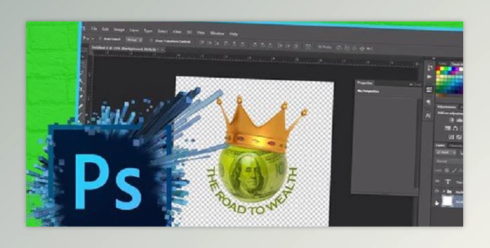
Task: Click the Align horizontal centers icon
Action: point(234,44)
